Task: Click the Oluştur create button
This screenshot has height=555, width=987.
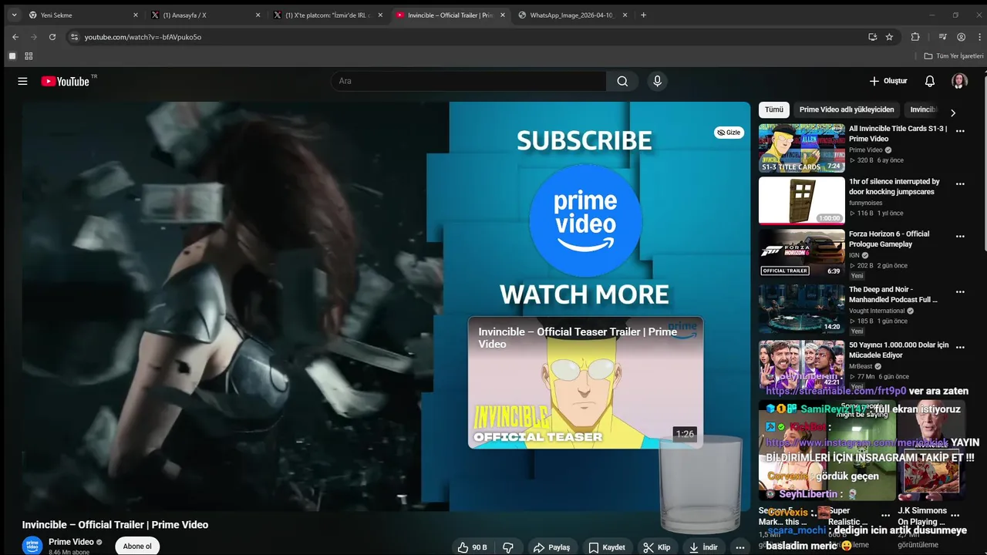Action: click(888, 81)
